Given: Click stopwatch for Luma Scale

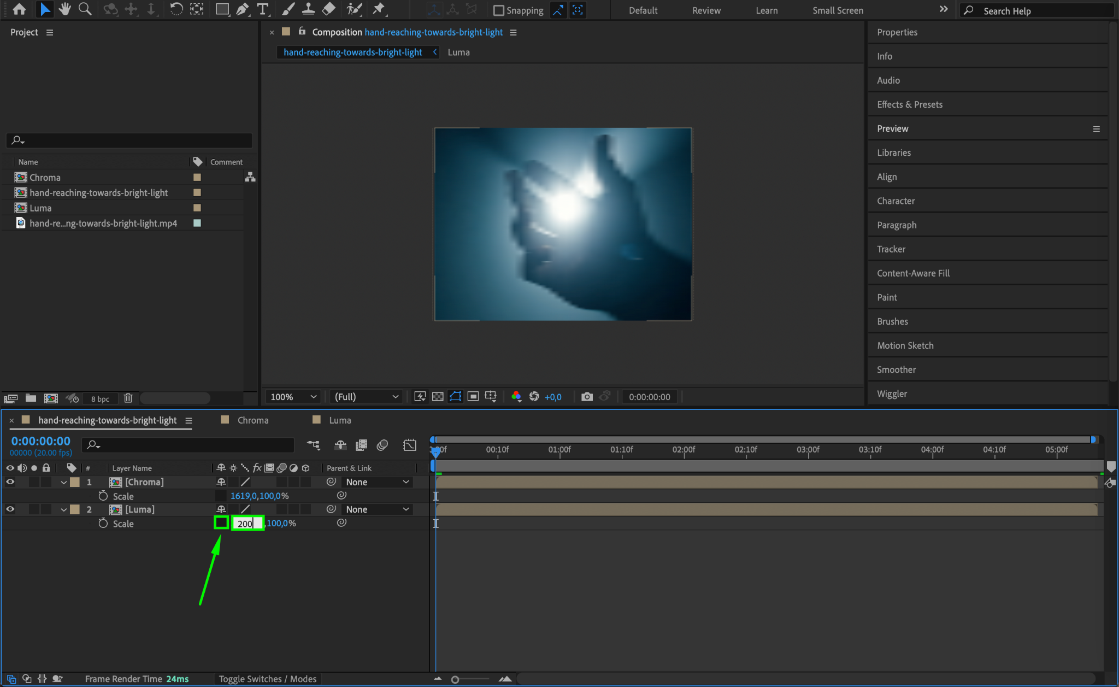Looking at the screenshot, I should [x=103, y=524].
